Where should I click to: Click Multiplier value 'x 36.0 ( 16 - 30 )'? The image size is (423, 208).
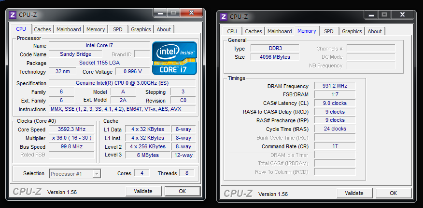[x=71, y=138]
